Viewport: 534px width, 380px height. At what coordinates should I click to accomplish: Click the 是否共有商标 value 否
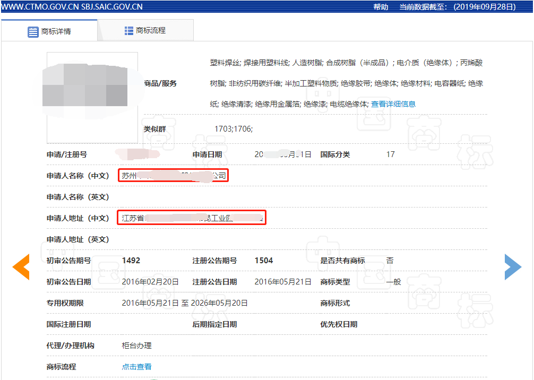[389, 261]
